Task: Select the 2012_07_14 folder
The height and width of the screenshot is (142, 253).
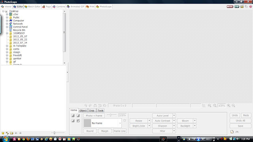Action: (x=20, y=43)
